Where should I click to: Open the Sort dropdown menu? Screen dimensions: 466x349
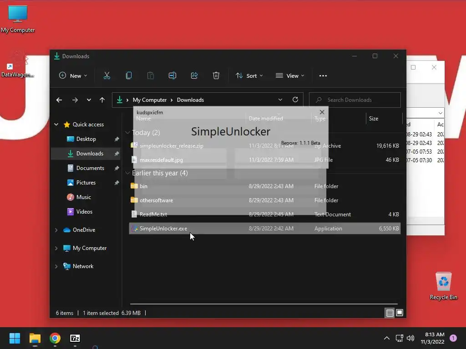(x=249, y=76)
